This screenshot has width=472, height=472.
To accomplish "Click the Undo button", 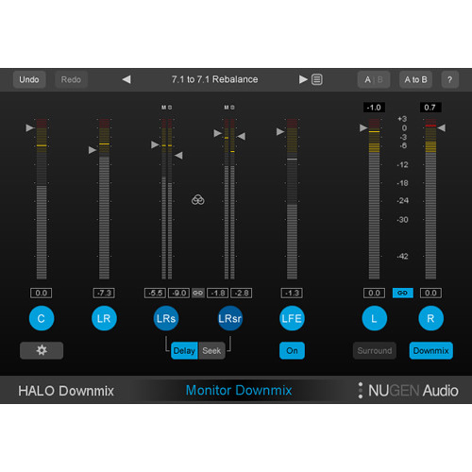I will click(x=29, y=79).
